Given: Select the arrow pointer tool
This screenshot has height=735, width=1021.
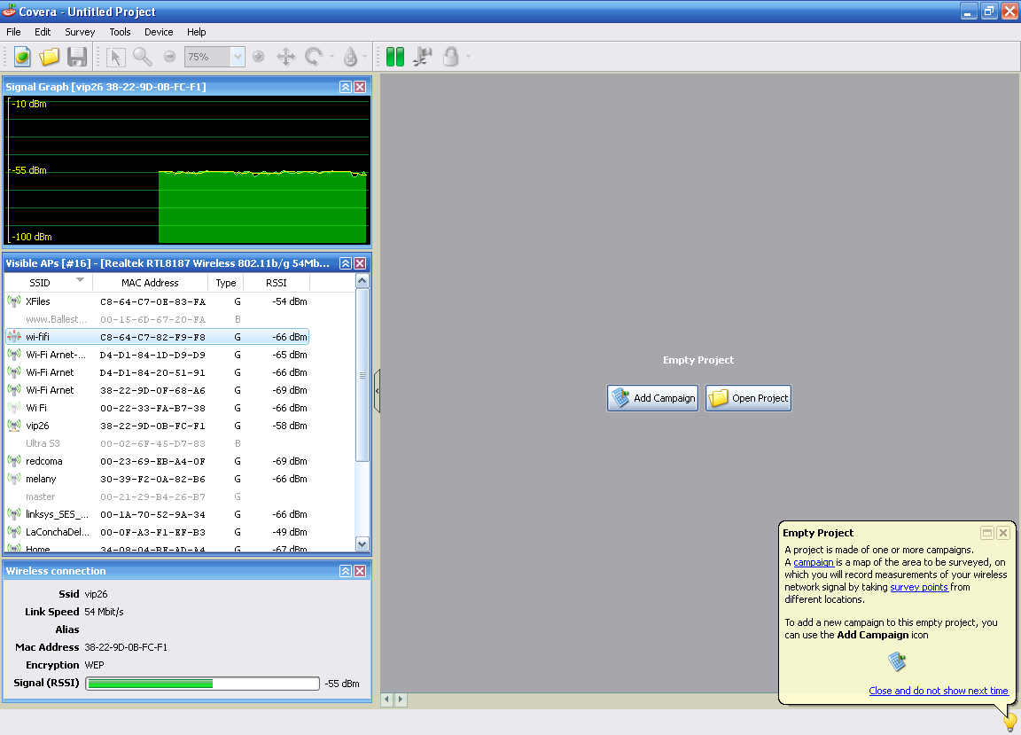Looking at the screenshot, I should click(115, 57).
